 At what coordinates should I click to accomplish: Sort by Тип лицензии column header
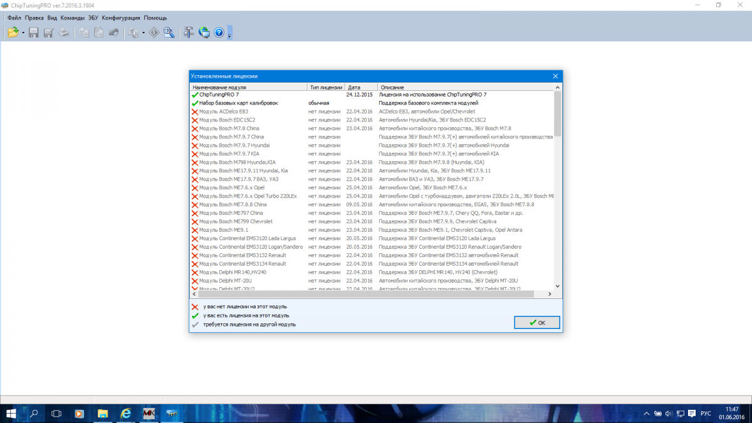326,87
